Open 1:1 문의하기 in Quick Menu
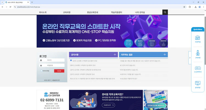 pyautogui.click(x=197, y=69)
